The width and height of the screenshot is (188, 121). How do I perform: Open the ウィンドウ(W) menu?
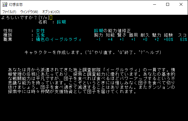[29, 12]
